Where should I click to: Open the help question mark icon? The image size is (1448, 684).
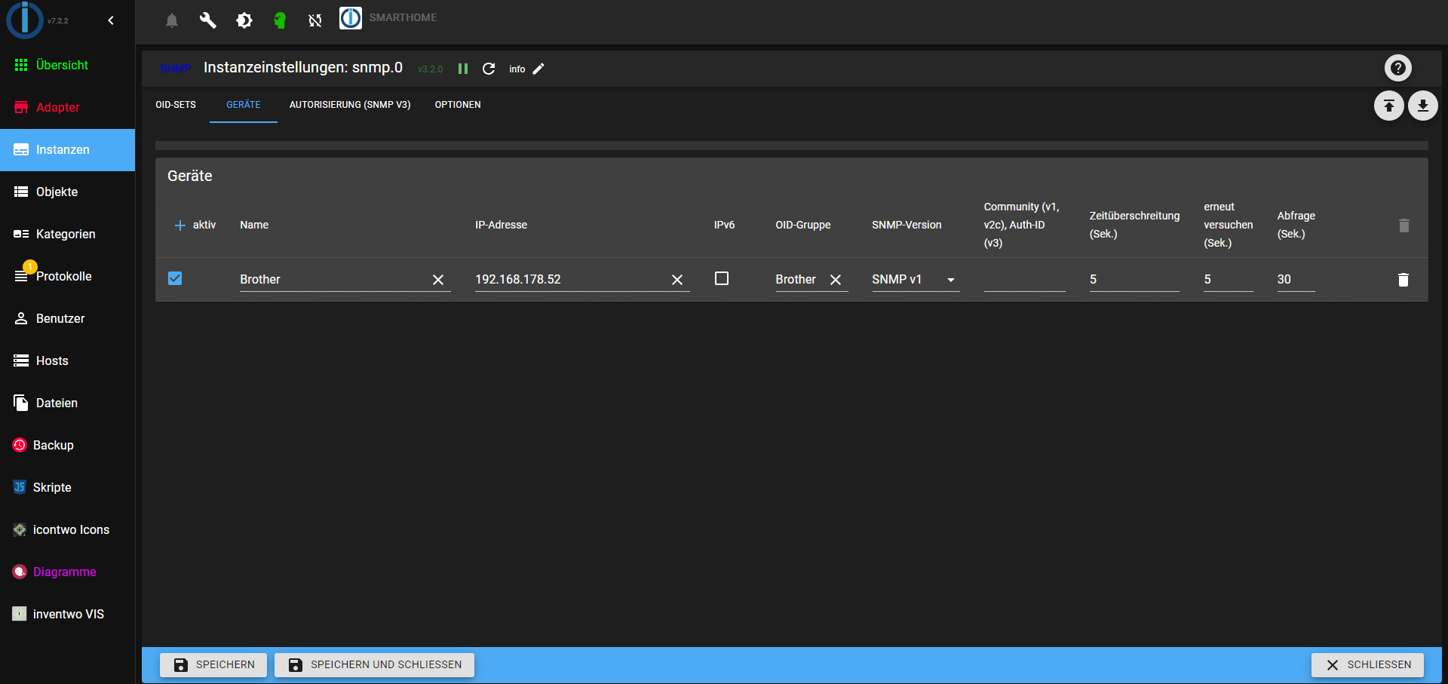pos(1397,68)
